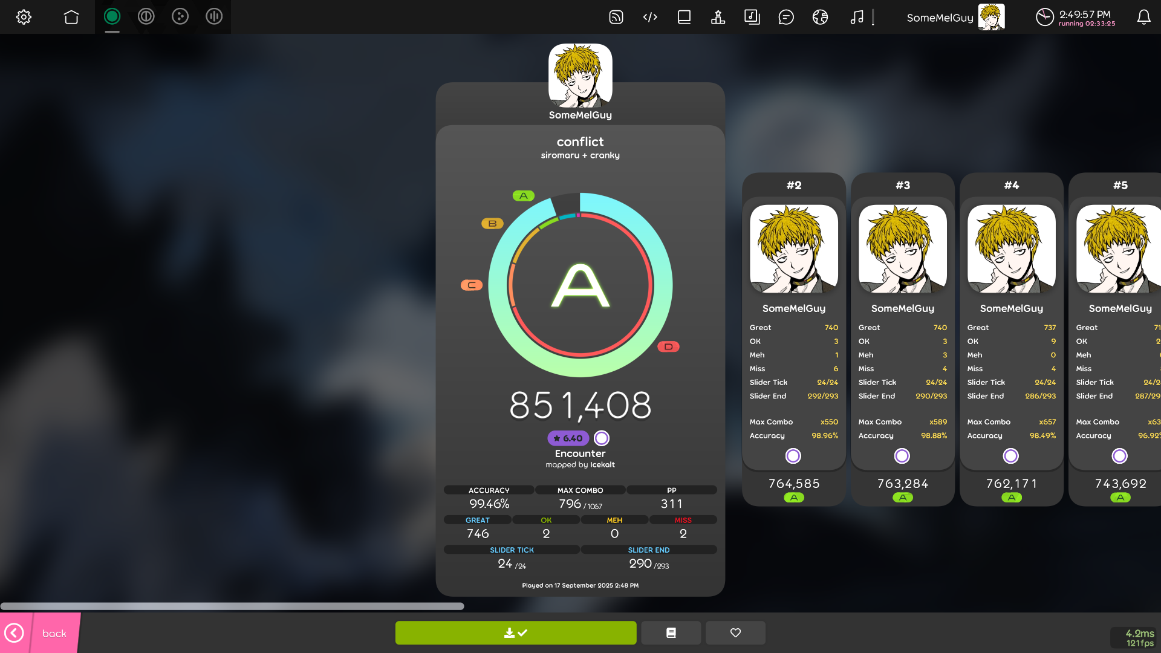Viewport: 1161px width, 653px height.
Task: Open news overlay icon
Action: 616,17
